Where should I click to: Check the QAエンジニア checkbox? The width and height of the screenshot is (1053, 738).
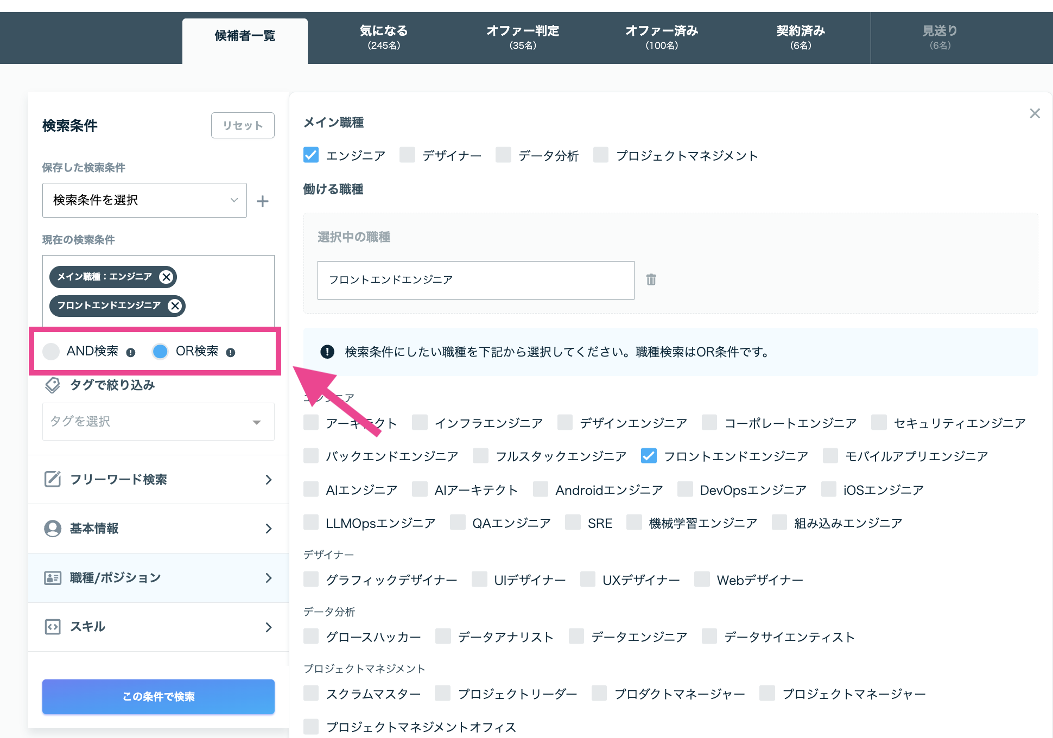[x=458, y=523]
